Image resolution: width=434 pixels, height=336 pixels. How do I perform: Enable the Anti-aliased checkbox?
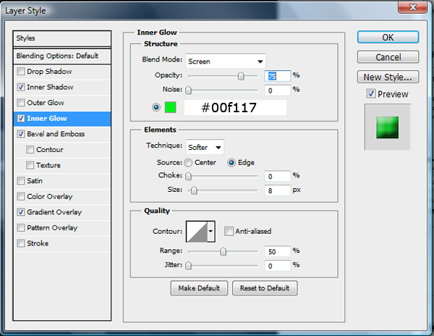(229, 231)
